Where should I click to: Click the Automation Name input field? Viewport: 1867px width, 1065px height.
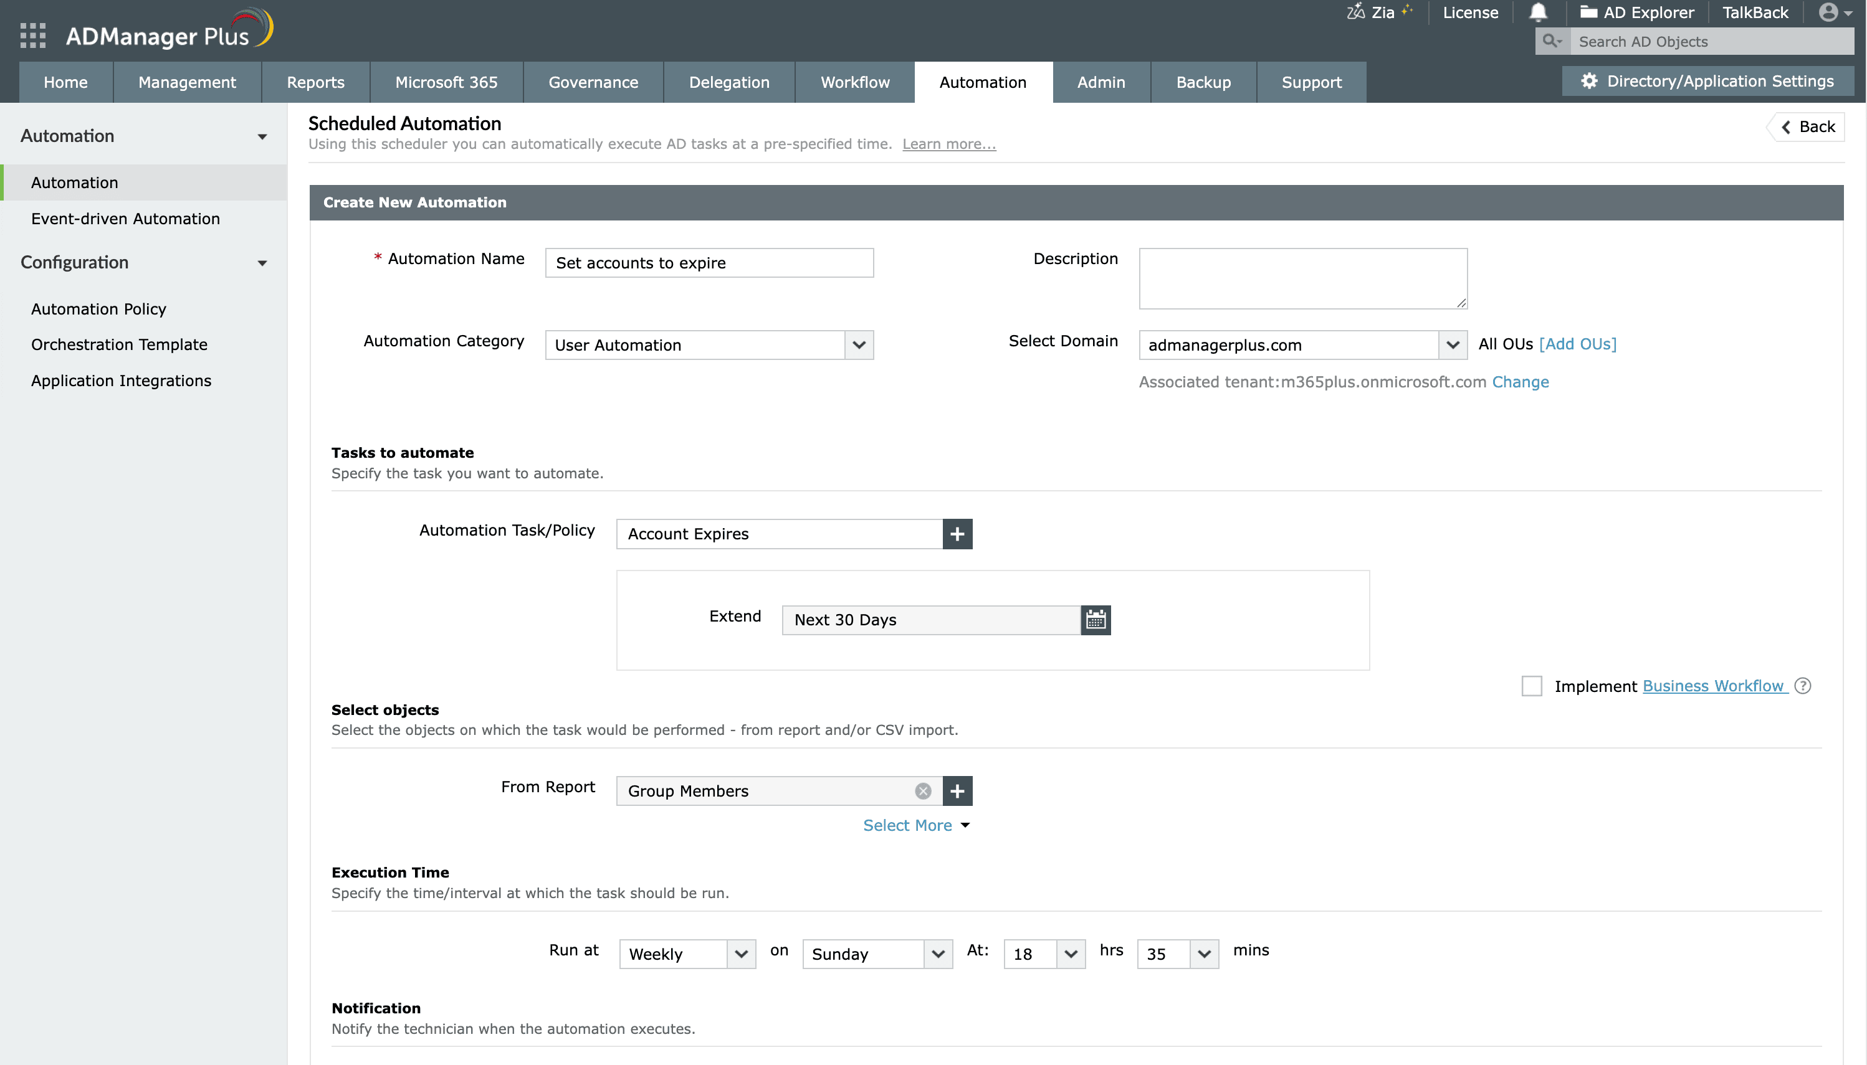pyautogui.click(x=709, y=263)
